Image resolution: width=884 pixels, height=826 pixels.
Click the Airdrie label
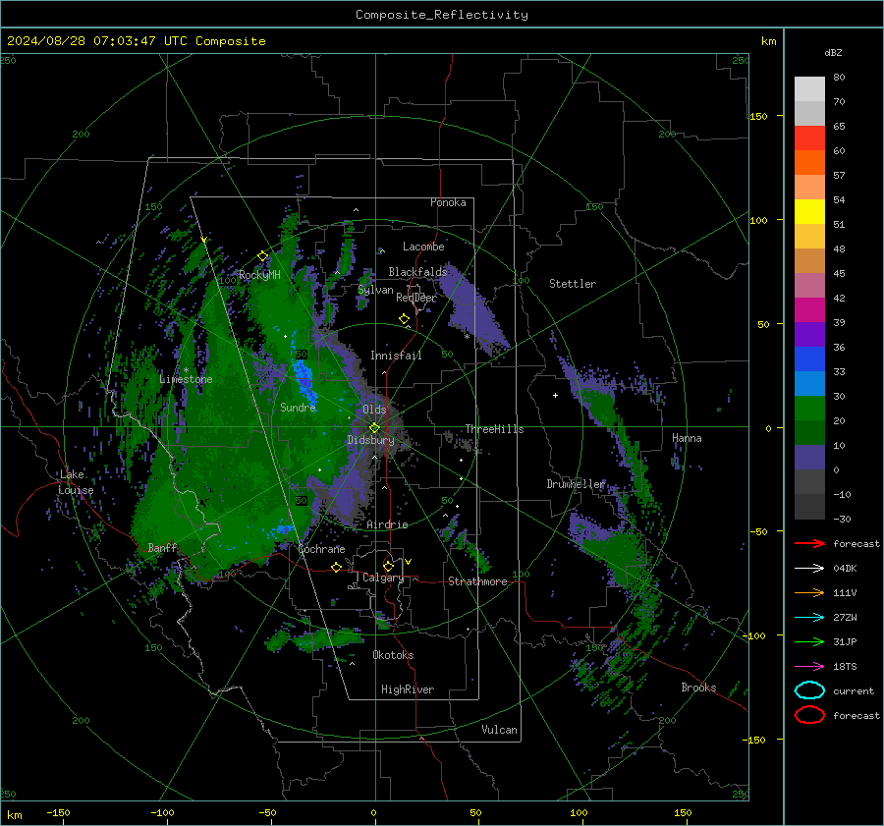point(387,524)
